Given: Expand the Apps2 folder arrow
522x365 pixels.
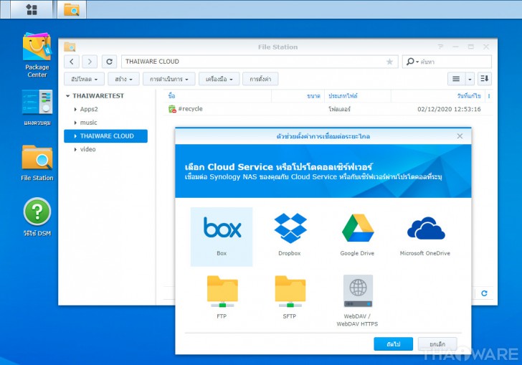Looking at the screenshot, I should [75, 109].
